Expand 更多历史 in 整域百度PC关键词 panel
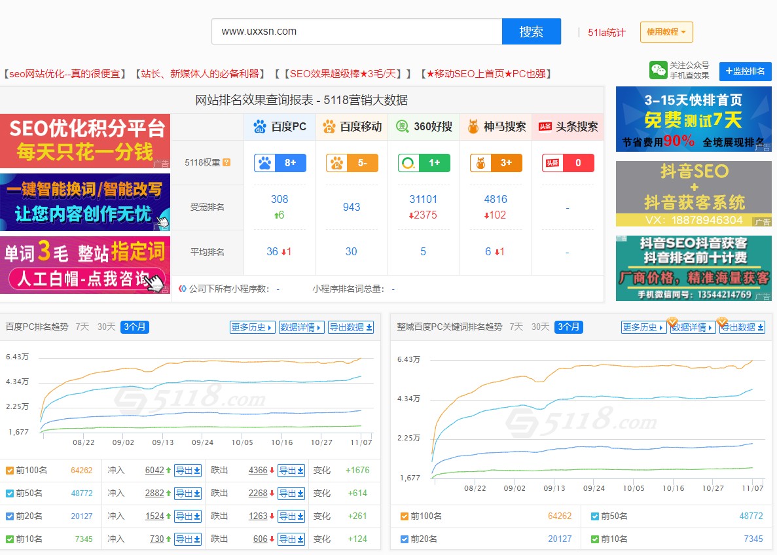The height and width of the screenshot is (555, 777). [x=643, y=327]
